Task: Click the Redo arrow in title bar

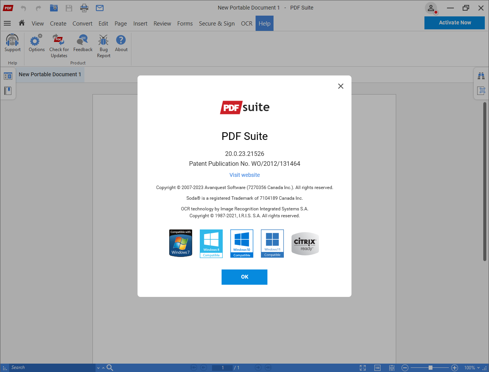Action: tap(38, 8)
